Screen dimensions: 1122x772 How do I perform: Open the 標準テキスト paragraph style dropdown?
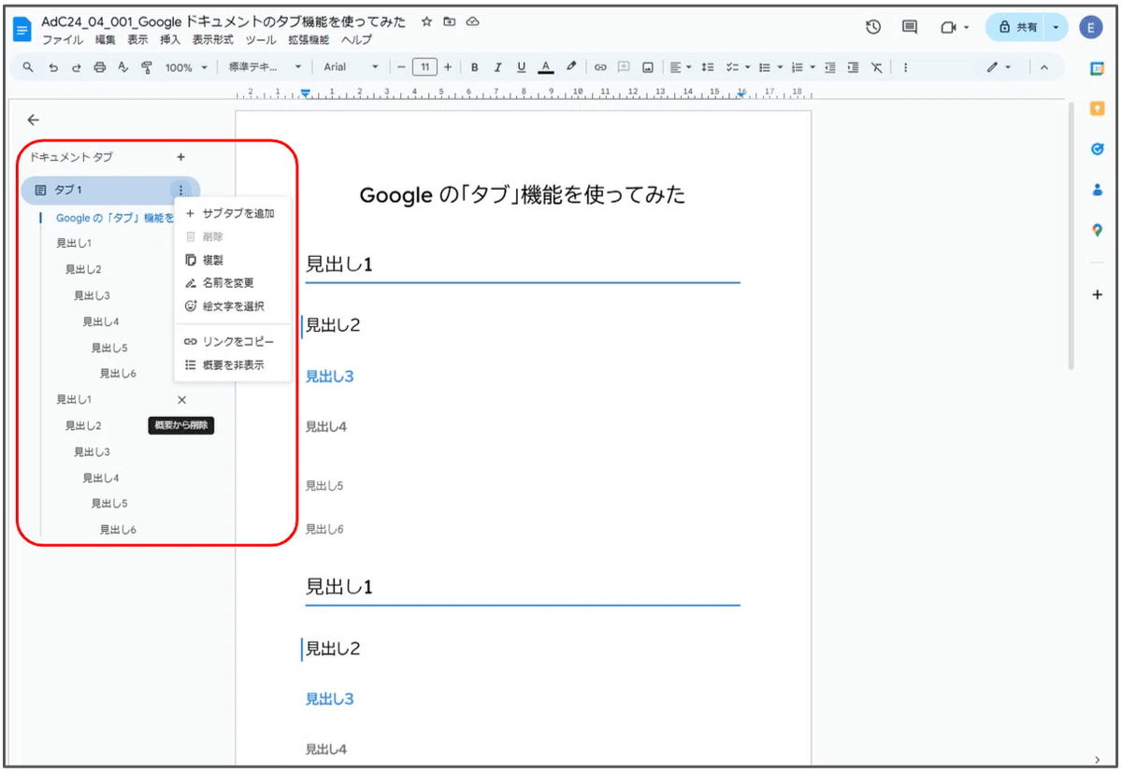266,66
